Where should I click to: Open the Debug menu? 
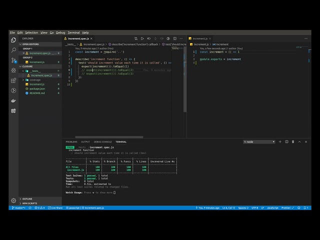click(60, 32)
